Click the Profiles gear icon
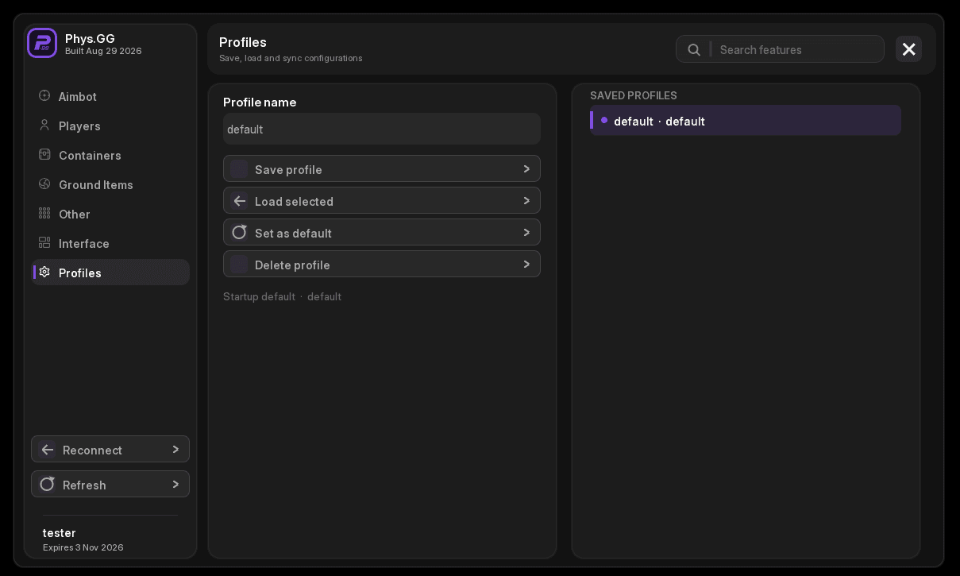960x576 pixels. [x=44, y=273]
